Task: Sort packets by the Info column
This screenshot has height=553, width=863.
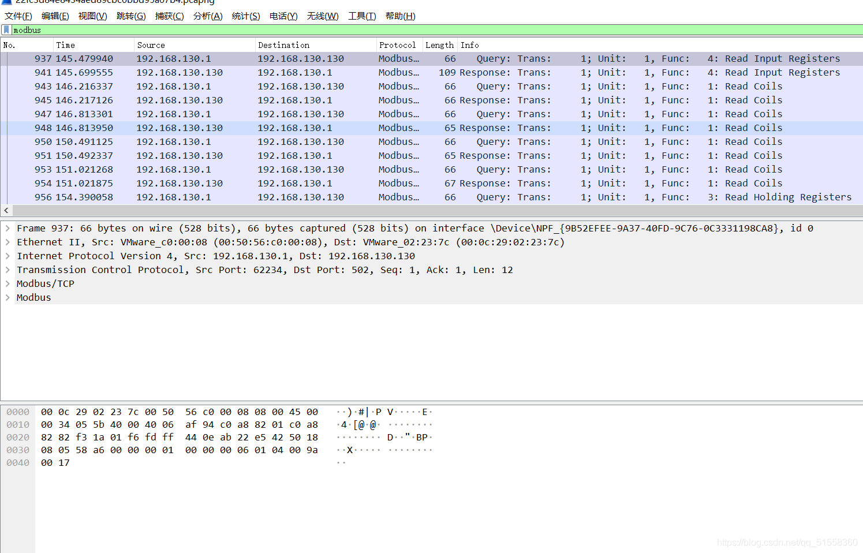Action: pyautogui.click(x=660, y=45)
